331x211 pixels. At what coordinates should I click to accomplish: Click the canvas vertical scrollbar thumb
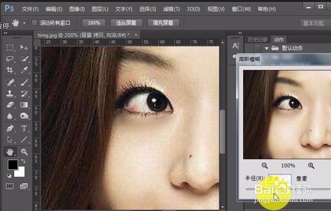(x=222, y=132)
